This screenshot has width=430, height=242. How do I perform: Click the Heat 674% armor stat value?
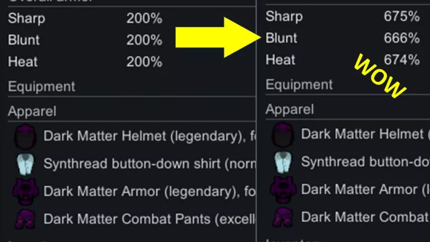point(402,60)
